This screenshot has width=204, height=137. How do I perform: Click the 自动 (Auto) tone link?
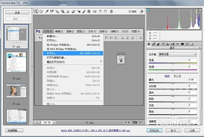[167, 76]
